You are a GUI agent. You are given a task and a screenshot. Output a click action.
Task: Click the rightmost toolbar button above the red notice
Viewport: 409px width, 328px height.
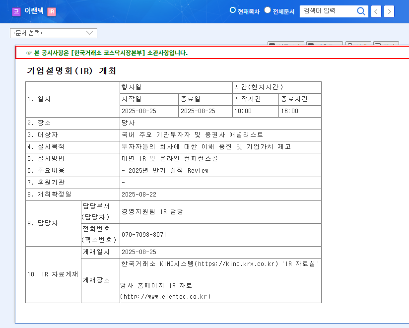point(385,44)
